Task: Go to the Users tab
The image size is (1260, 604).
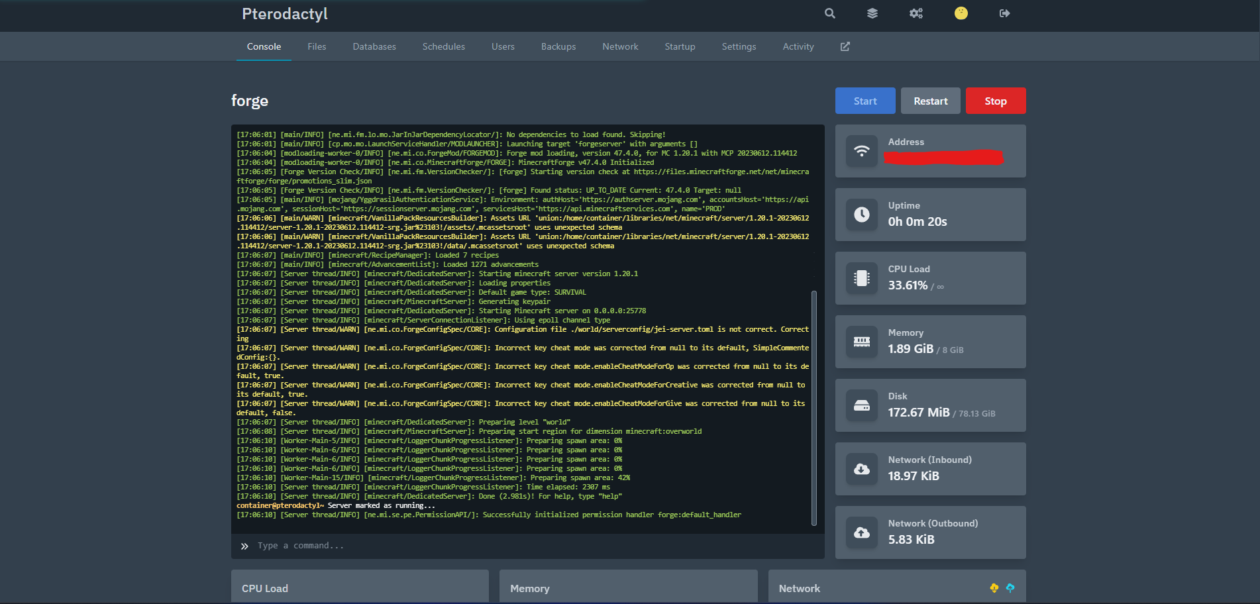Action: point(503,46)
